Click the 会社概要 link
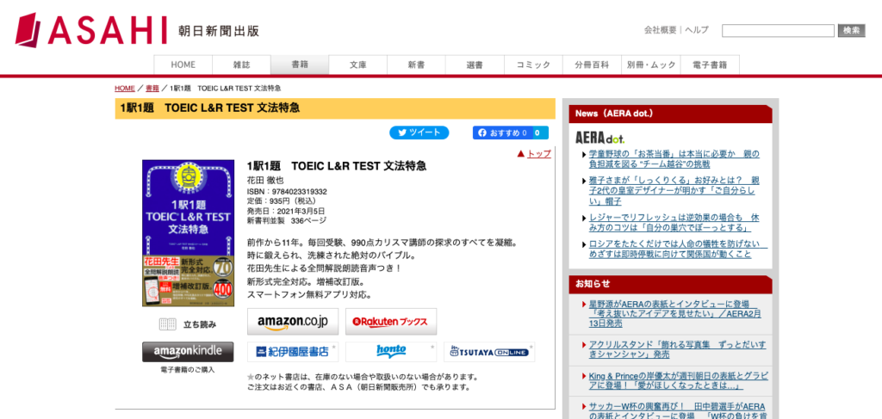Image resolution: width=882 pixels, height=419 pixels. pyautogui.click(x=661, y=30)
